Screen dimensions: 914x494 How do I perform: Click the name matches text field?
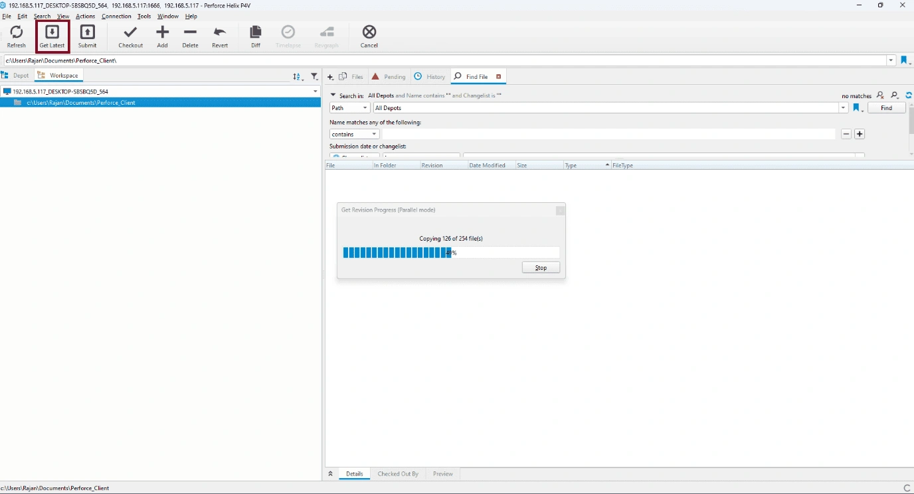pos(609,134)
